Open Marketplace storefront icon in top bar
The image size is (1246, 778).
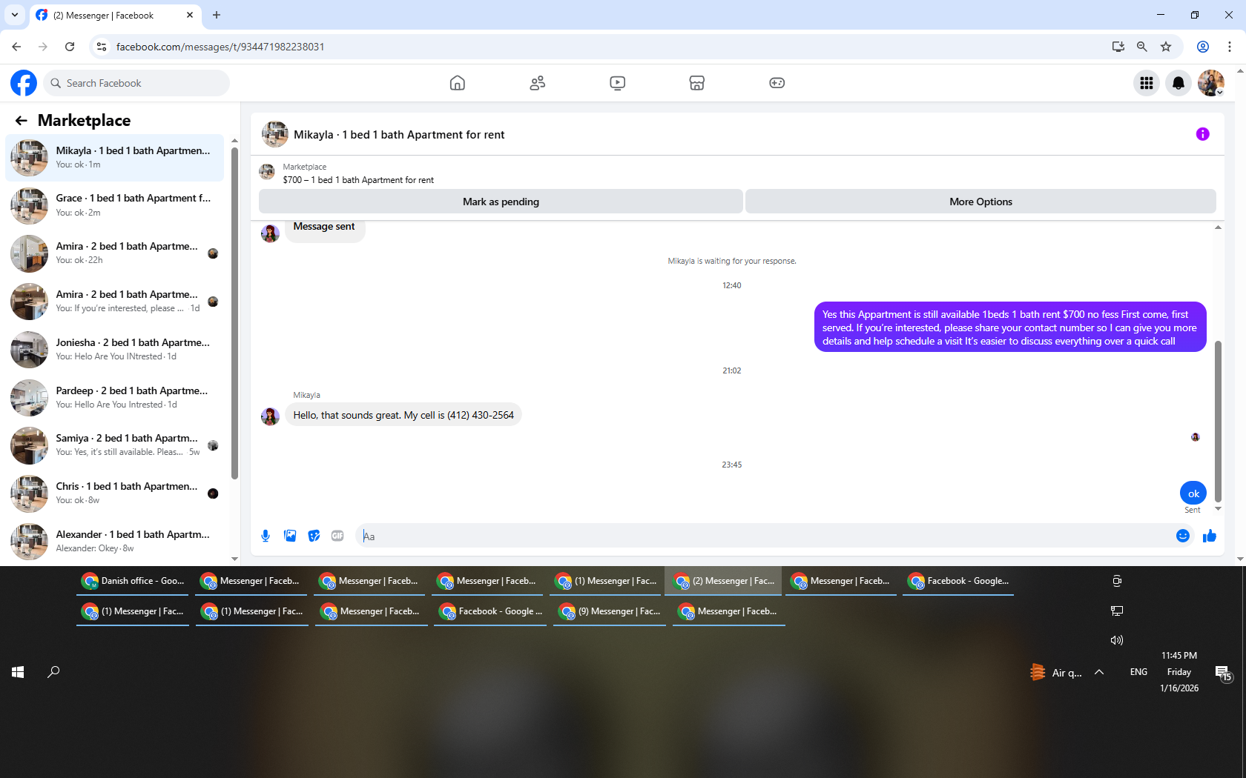(x=697, y=83)
